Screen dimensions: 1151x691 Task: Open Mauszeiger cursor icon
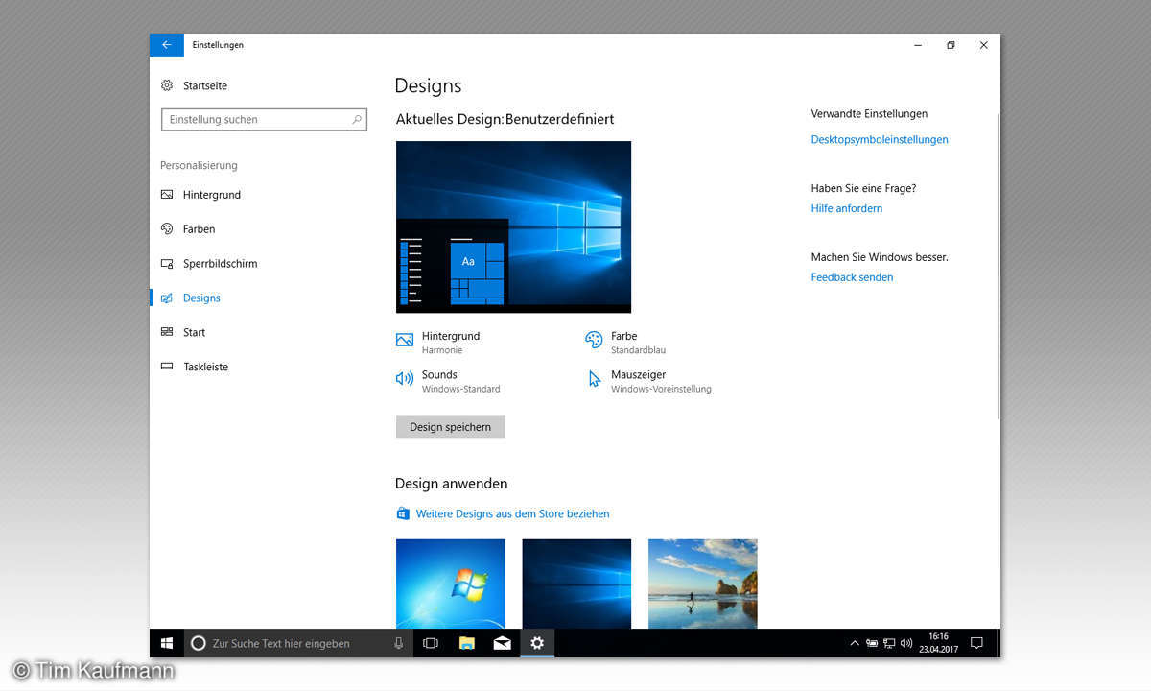coord(595,379)
